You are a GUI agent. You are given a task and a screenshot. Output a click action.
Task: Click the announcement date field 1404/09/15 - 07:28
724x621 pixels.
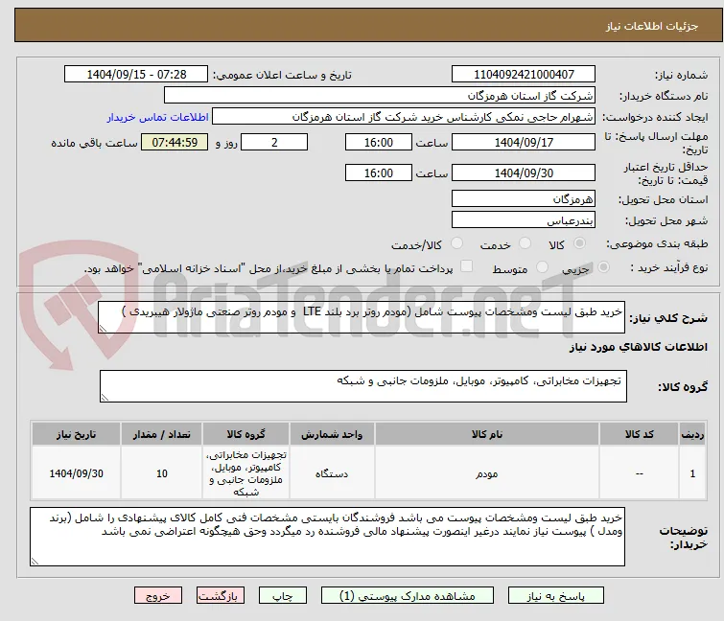[x=136, y=75]
